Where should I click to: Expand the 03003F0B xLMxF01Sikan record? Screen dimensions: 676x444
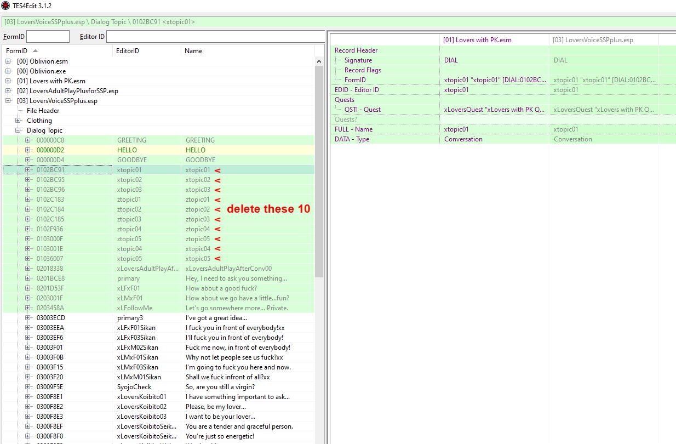tap(28, 357)
